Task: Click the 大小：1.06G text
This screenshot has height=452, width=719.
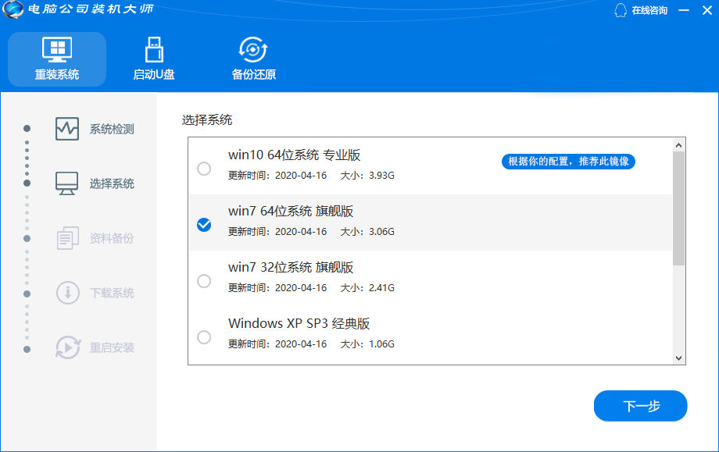Action: coord(367,344)
